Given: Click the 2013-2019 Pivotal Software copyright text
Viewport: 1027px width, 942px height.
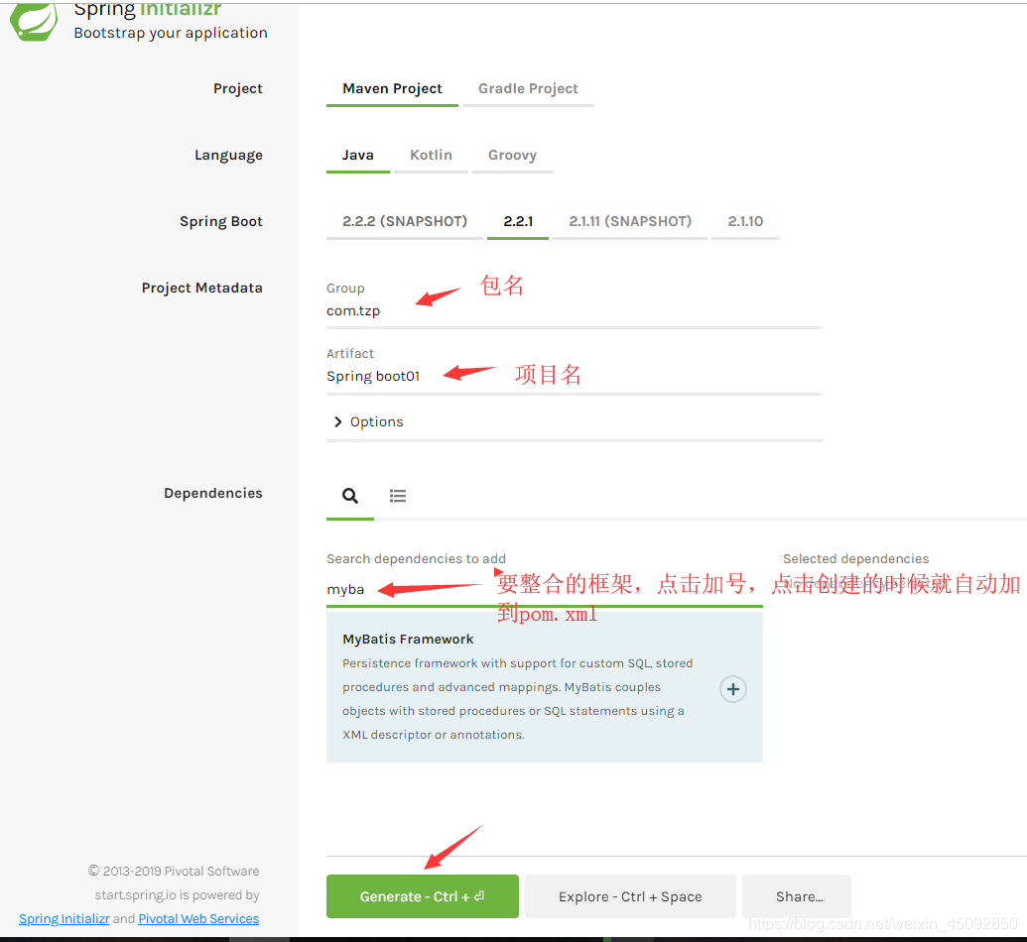Looking at the screenshot, I should pyautogui.click(x=174, y=871).
